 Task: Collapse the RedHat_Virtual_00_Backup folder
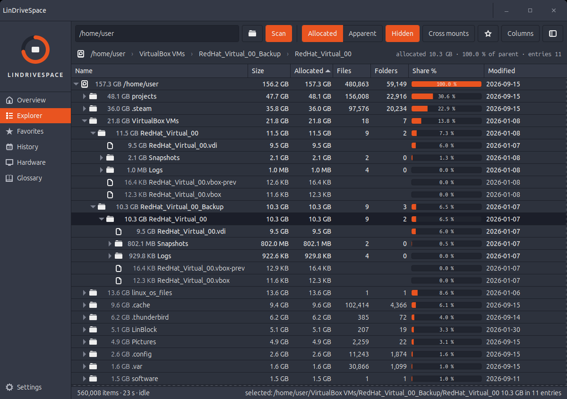tap(93, 207)
